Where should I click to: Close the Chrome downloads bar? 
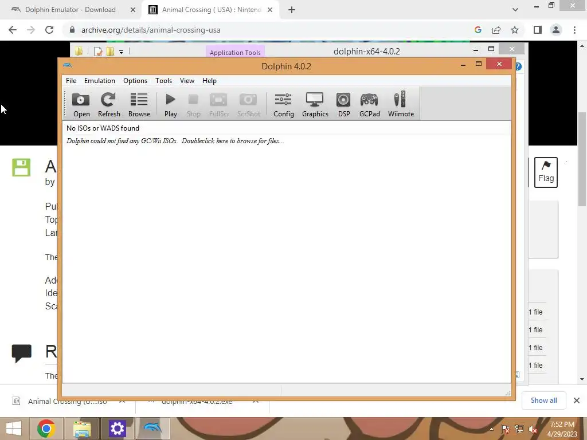pos(577,400)
